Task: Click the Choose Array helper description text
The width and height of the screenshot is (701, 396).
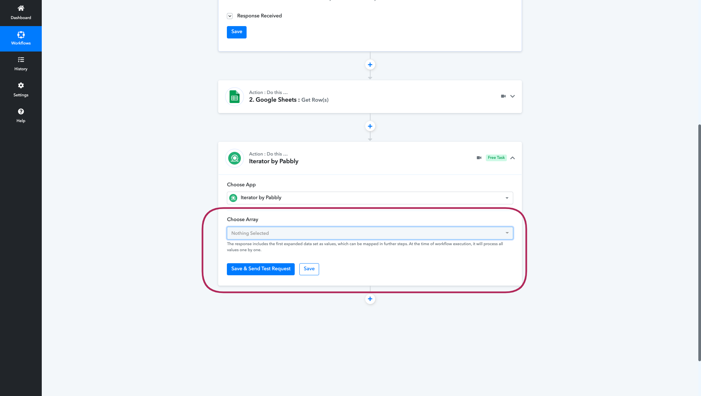Action: (x=365, y=247)
